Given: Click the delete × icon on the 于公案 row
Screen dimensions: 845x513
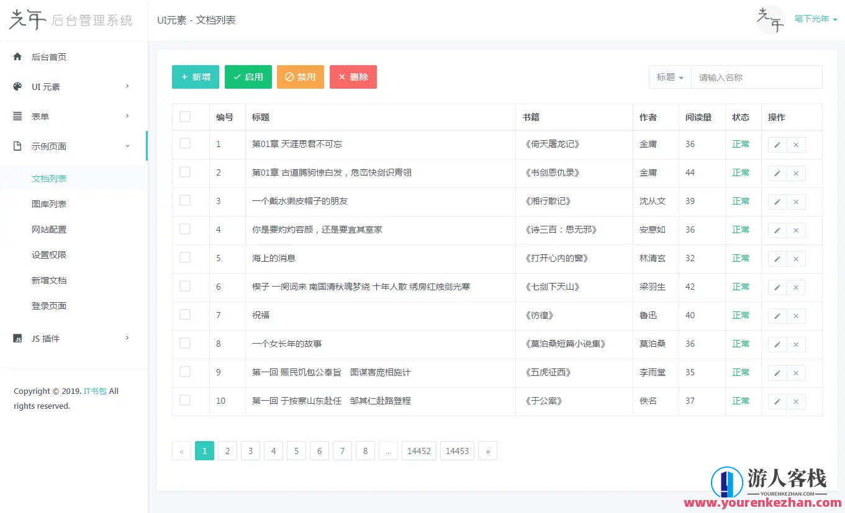Looking at the screenshot, I should click(x=795, y=401).
